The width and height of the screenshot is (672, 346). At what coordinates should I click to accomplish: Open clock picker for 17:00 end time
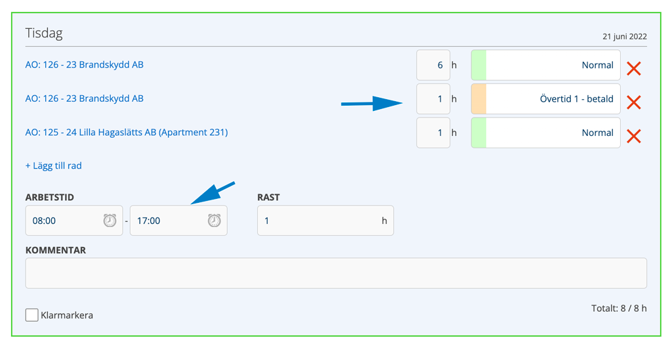tap(215, 221)
